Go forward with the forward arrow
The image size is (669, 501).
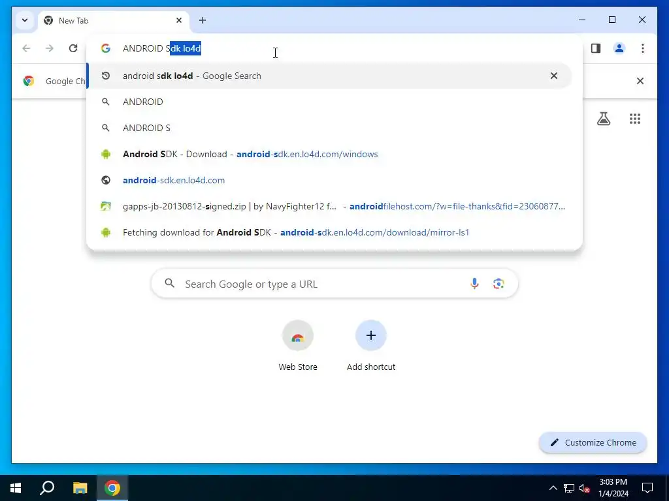[50, 48]
